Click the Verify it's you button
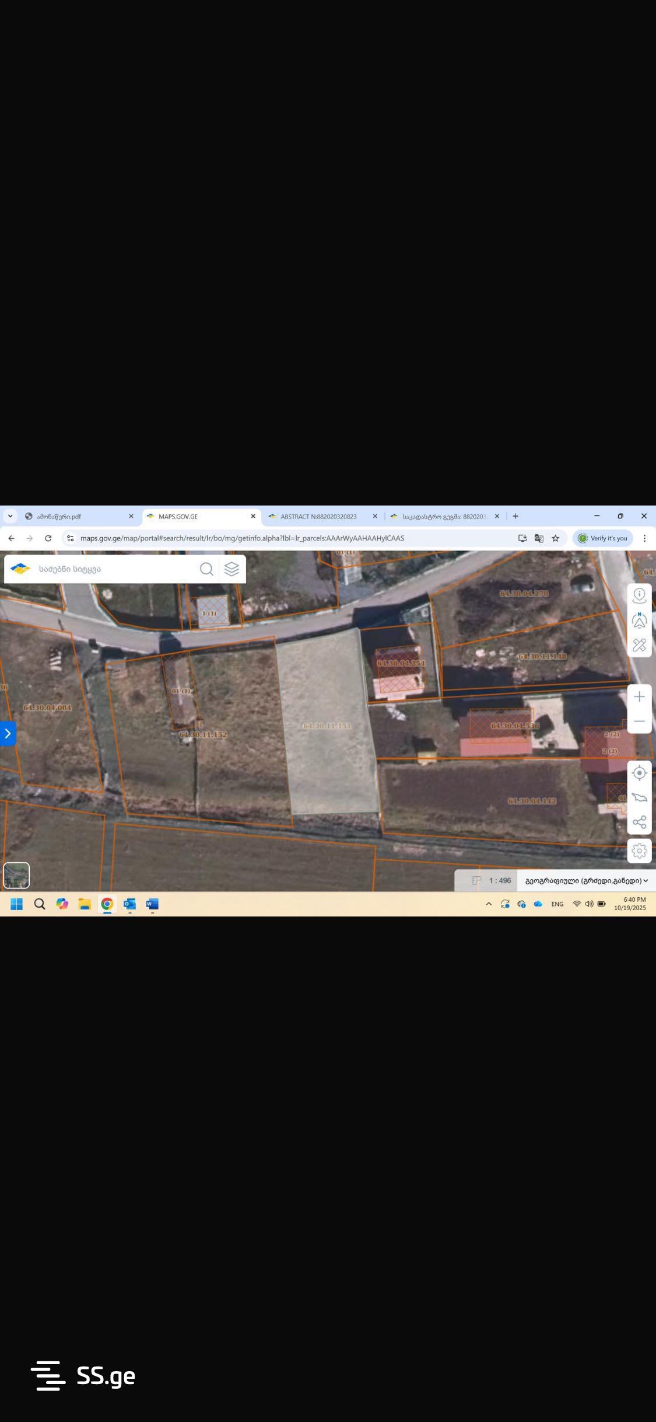 click(x=603, y=538)
